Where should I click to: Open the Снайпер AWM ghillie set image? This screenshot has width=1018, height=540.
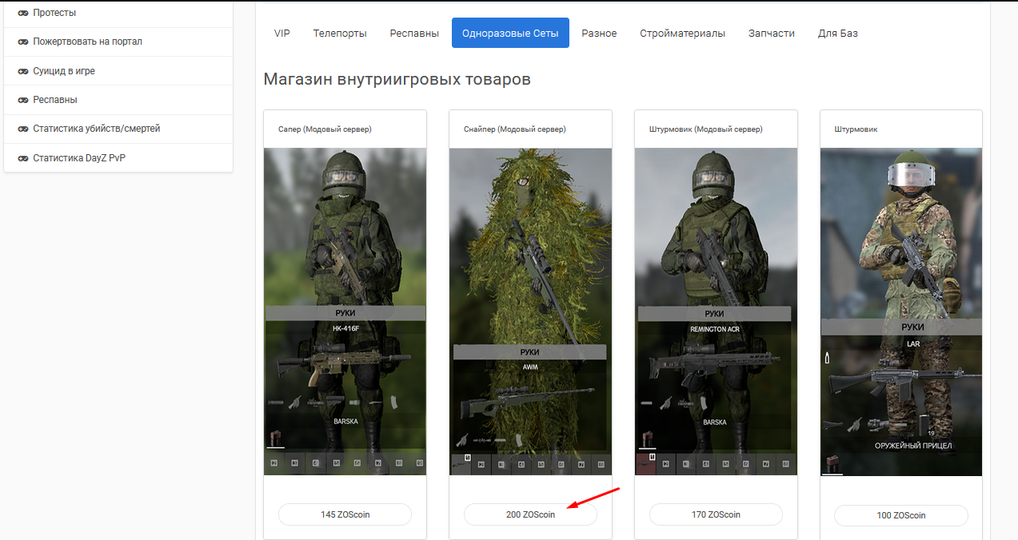pyautogui.click(x=530, y=312)
